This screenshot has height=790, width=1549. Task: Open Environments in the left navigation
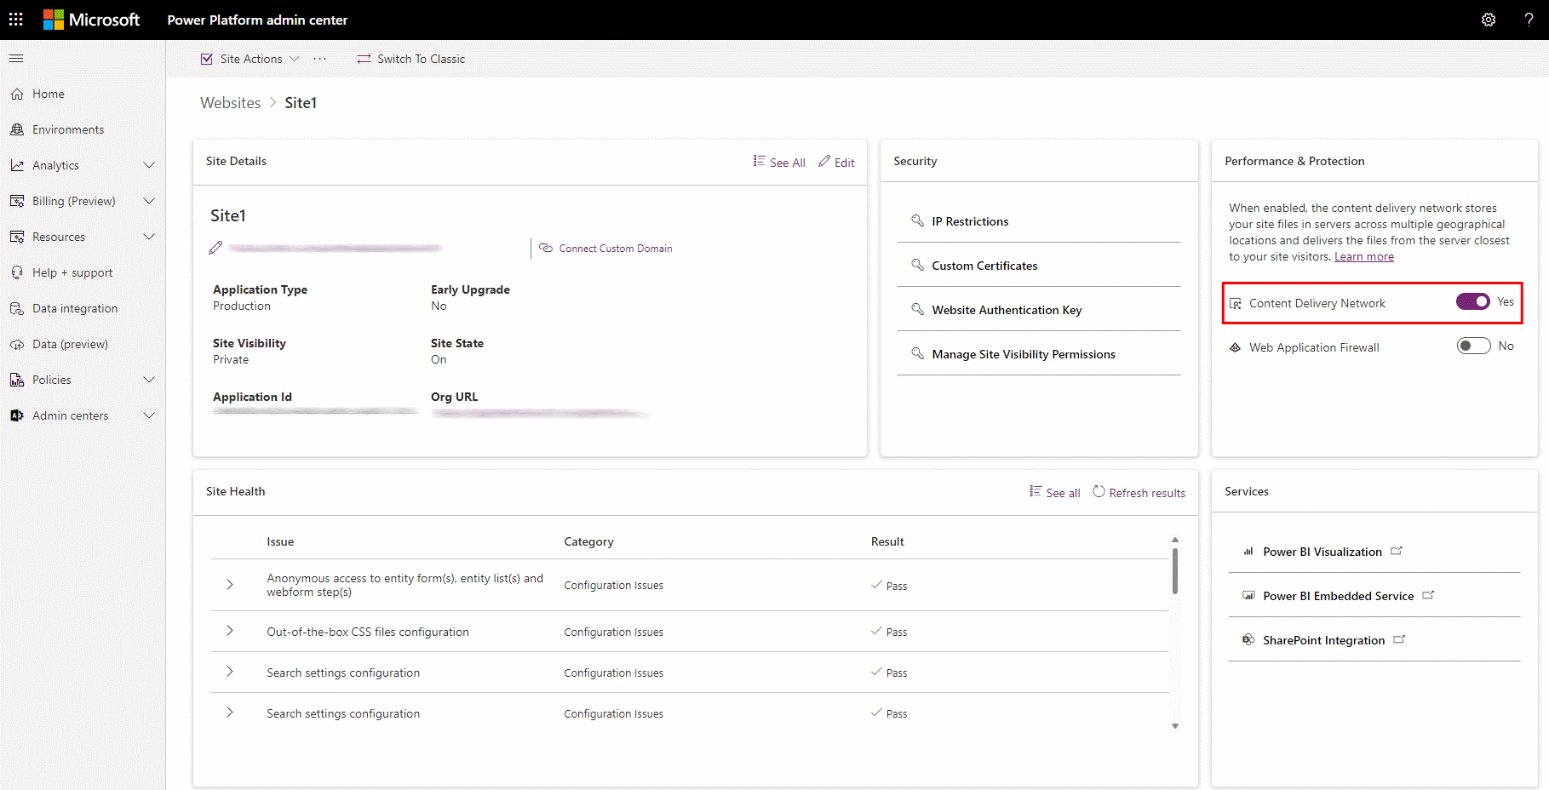tap(68, 129)
